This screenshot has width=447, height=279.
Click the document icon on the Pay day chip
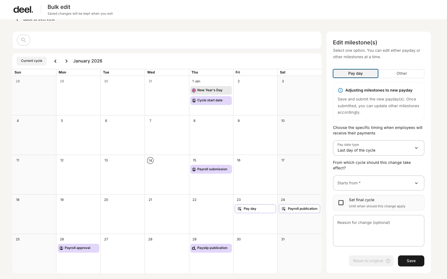[x=239, y=209]
